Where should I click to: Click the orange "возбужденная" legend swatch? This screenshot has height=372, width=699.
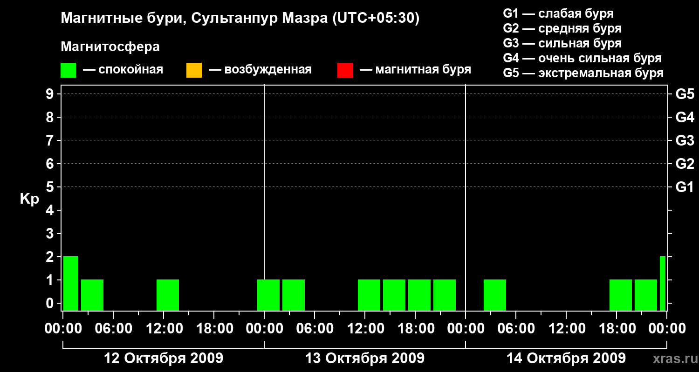click(x=194, y=70)
